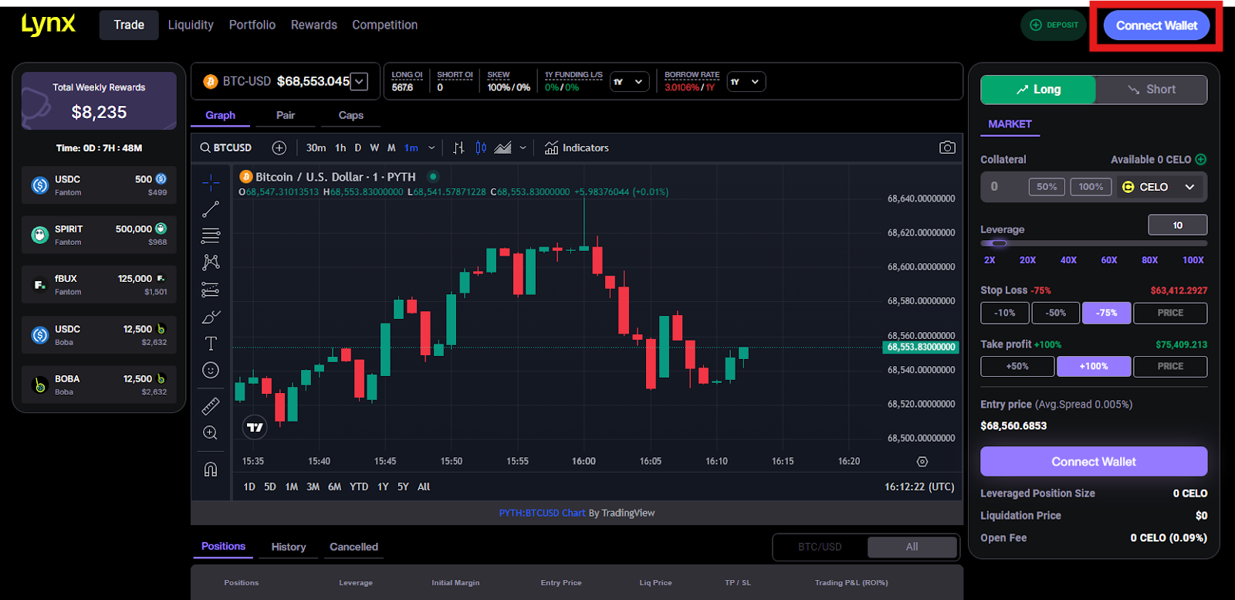The image size is (1235, 600).
Task: Set stop loss to -75%
Action: [x=1107, y=313]
